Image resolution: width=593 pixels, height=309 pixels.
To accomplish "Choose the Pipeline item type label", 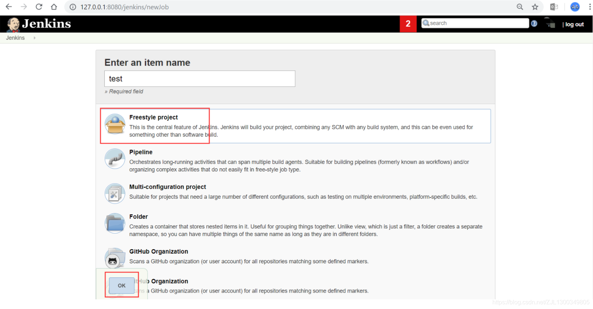I will pos(141,152).
